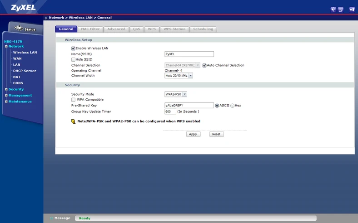
Task: Click the 'Wireless Setup' section header
Action: [x=78, y=40]
